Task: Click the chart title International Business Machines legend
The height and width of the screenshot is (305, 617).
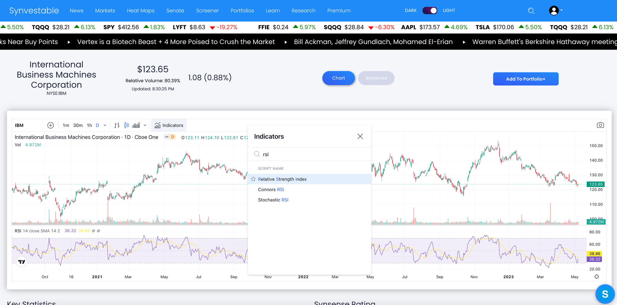Action: pos(86,137)
